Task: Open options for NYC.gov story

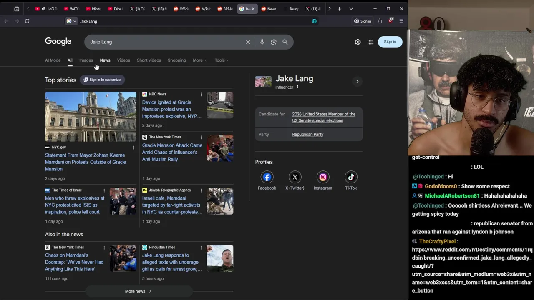Action: coord(133,147)
